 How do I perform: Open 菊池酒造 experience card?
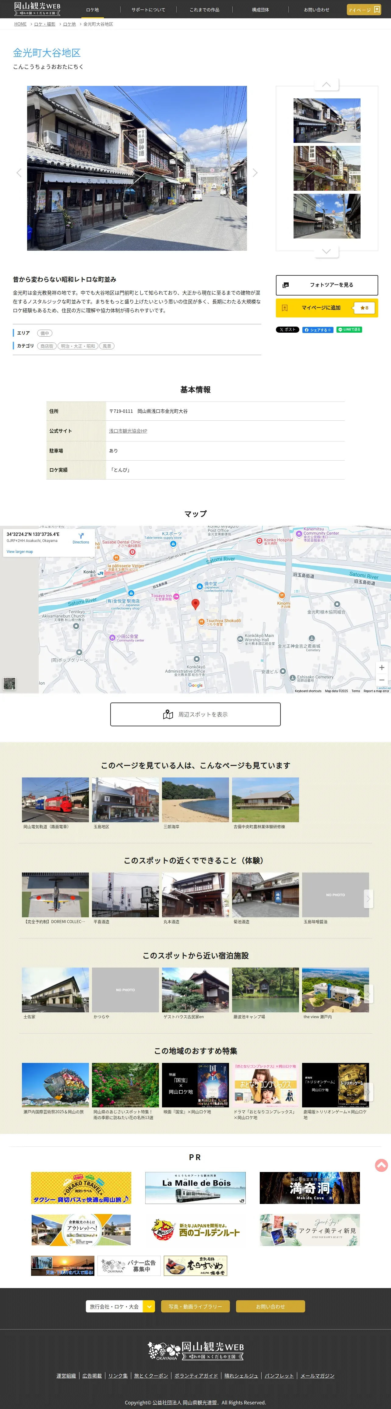pyautogui.click(x=265, y=899)
